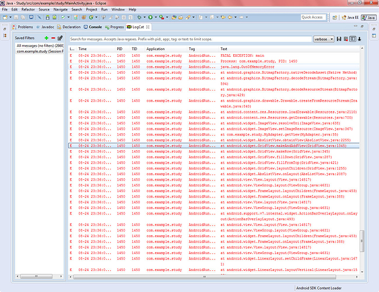
Task: Open the Java EE perspective
Action: tap(349, 18)
